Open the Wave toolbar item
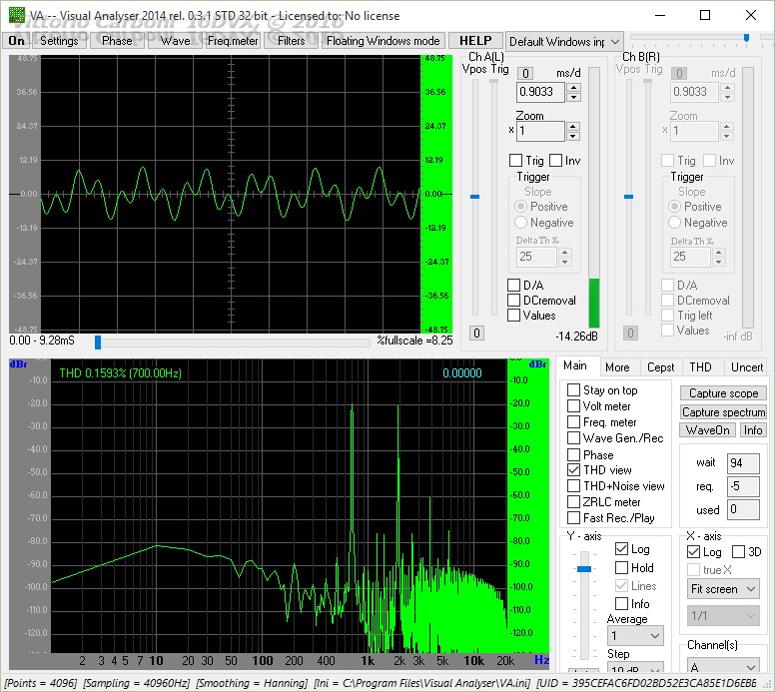The width and height of the screenshot is (775, 692). (x=175, y=41)
